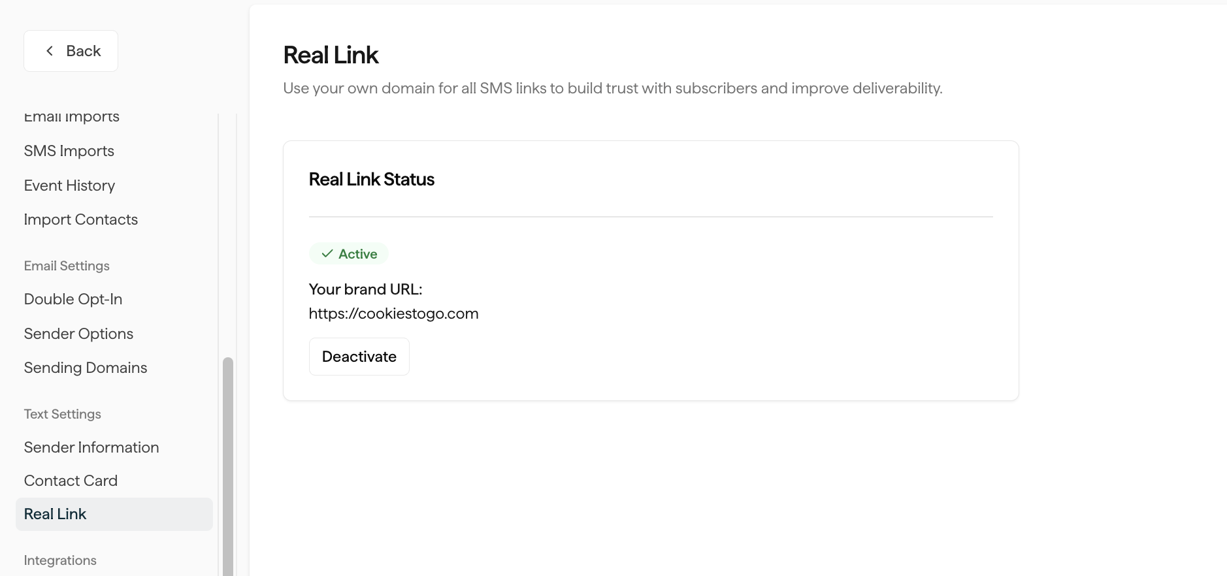
Task: Select the Active status badge
Action: [348, 253]
